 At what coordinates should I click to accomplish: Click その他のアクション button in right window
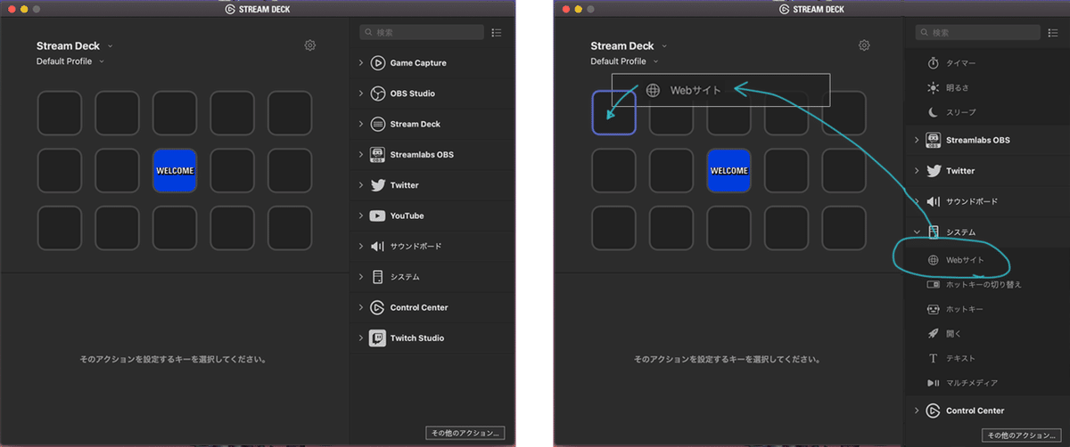click(1022, 435)
